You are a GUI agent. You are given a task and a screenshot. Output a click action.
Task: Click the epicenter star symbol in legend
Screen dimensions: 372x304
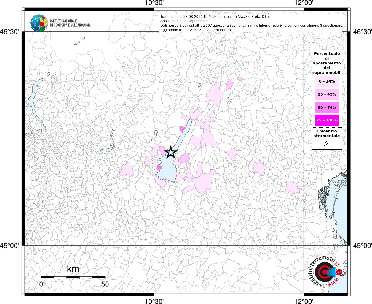tap(326, 144)
